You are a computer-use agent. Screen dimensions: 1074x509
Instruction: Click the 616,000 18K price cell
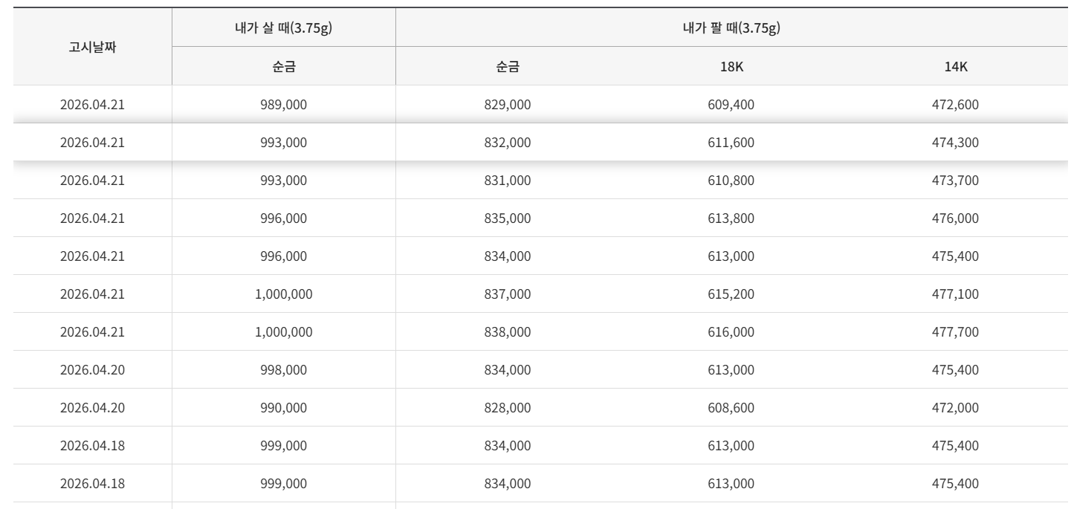[731, 332]
